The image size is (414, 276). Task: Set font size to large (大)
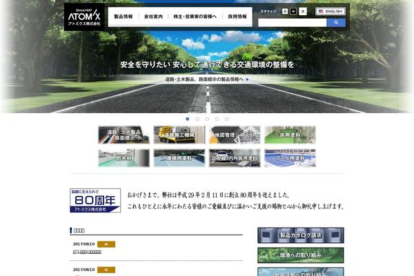click(303, 11)
